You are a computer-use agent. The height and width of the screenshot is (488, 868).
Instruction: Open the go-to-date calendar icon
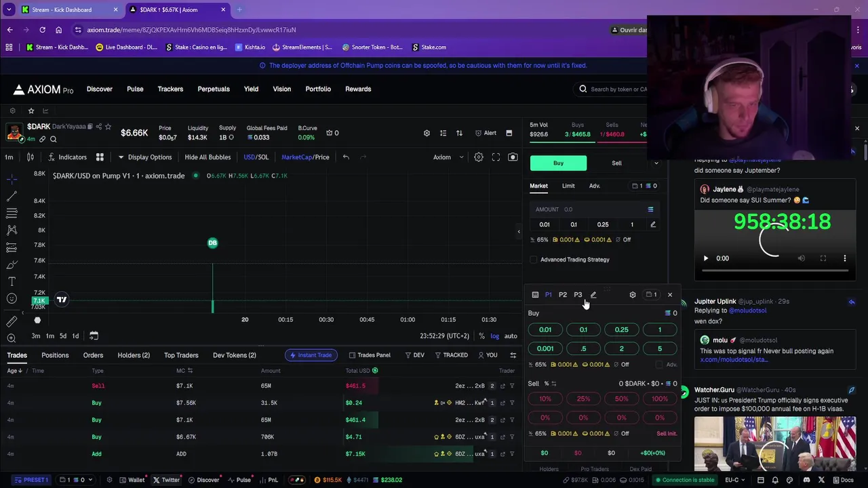94,335
